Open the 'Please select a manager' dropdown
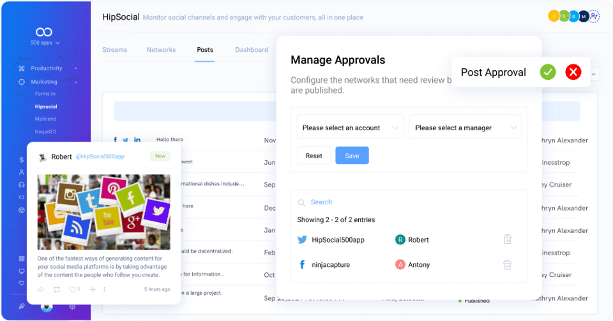Screen dimensions: 613x321 (465, 127)
